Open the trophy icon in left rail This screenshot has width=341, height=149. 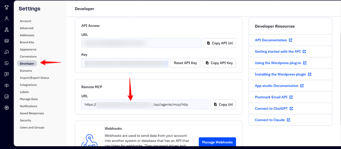point(7,7)
